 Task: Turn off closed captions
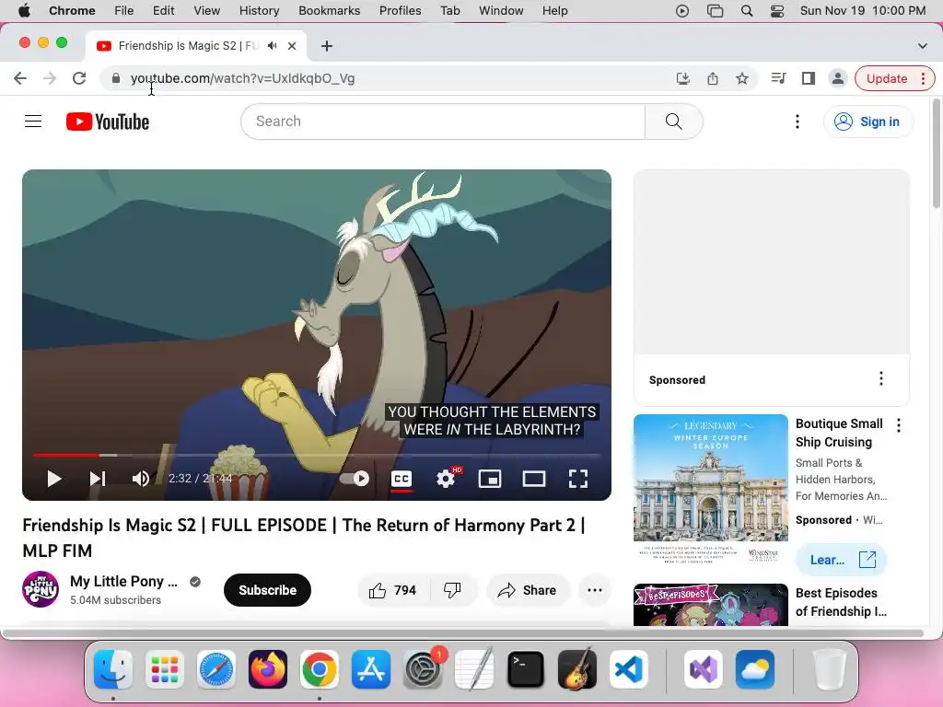[x=402, y=479]
